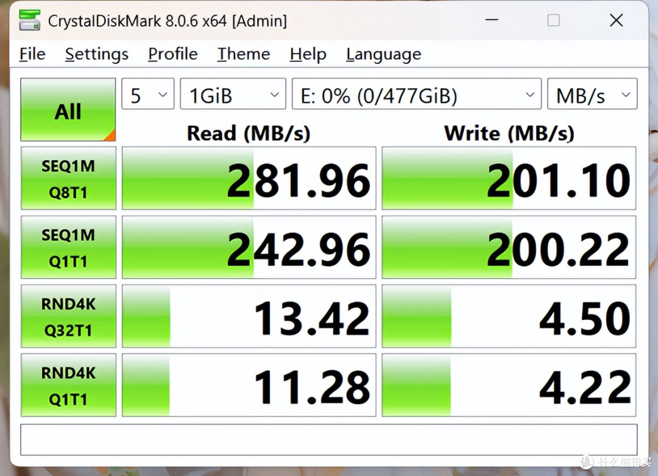This screenshot has width=658, height=476.
Task: Close the CrystalDiskMark window
Action: 616,20
